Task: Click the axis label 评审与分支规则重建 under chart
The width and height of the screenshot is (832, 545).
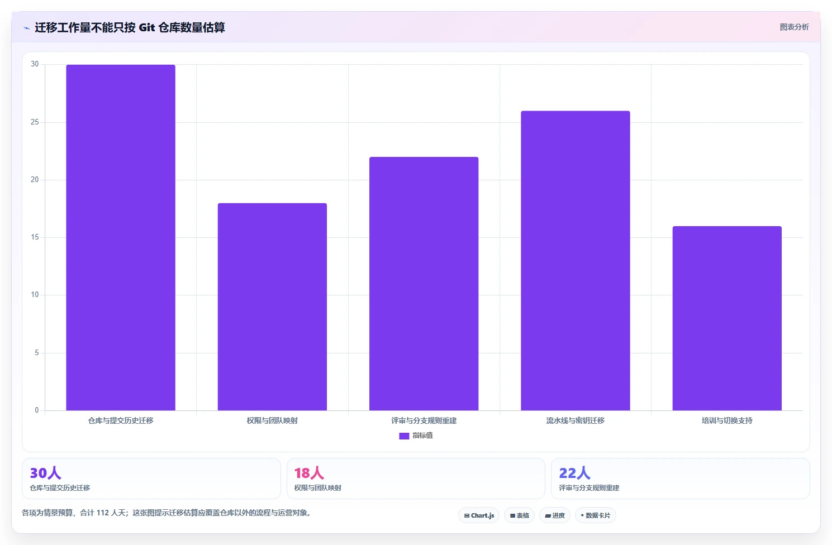Action: coord(424,420)
